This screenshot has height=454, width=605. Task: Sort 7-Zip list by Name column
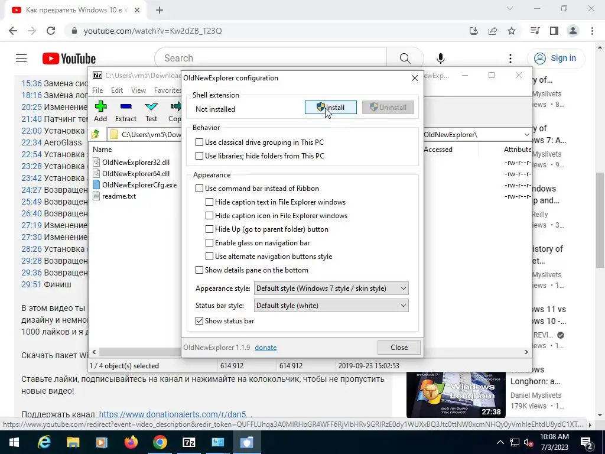pyautogui.click(x=102, y=150)
